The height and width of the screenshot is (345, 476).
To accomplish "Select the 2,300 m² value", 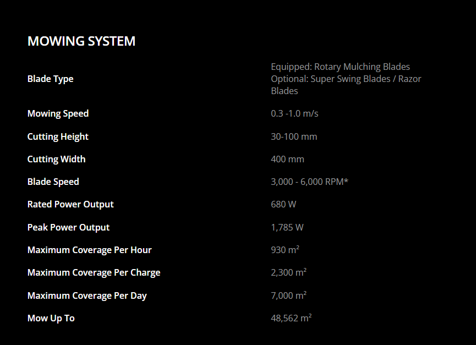I will pos(288,272).
